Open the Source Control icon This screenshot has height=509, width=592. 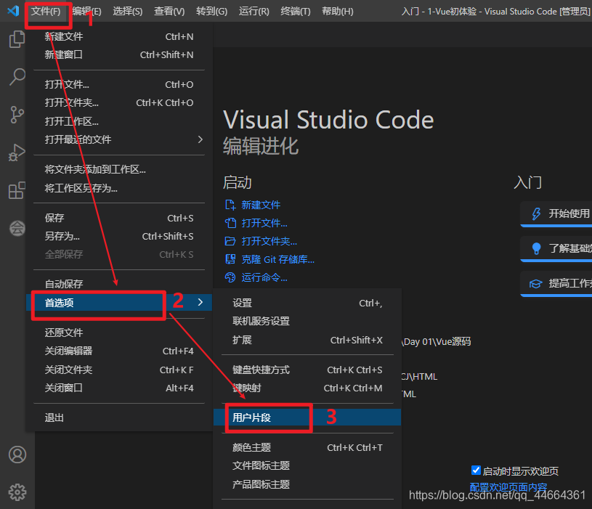tap(17, 115)
